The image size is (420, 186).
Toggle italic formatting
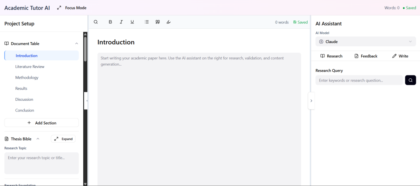tap(121, 22)
